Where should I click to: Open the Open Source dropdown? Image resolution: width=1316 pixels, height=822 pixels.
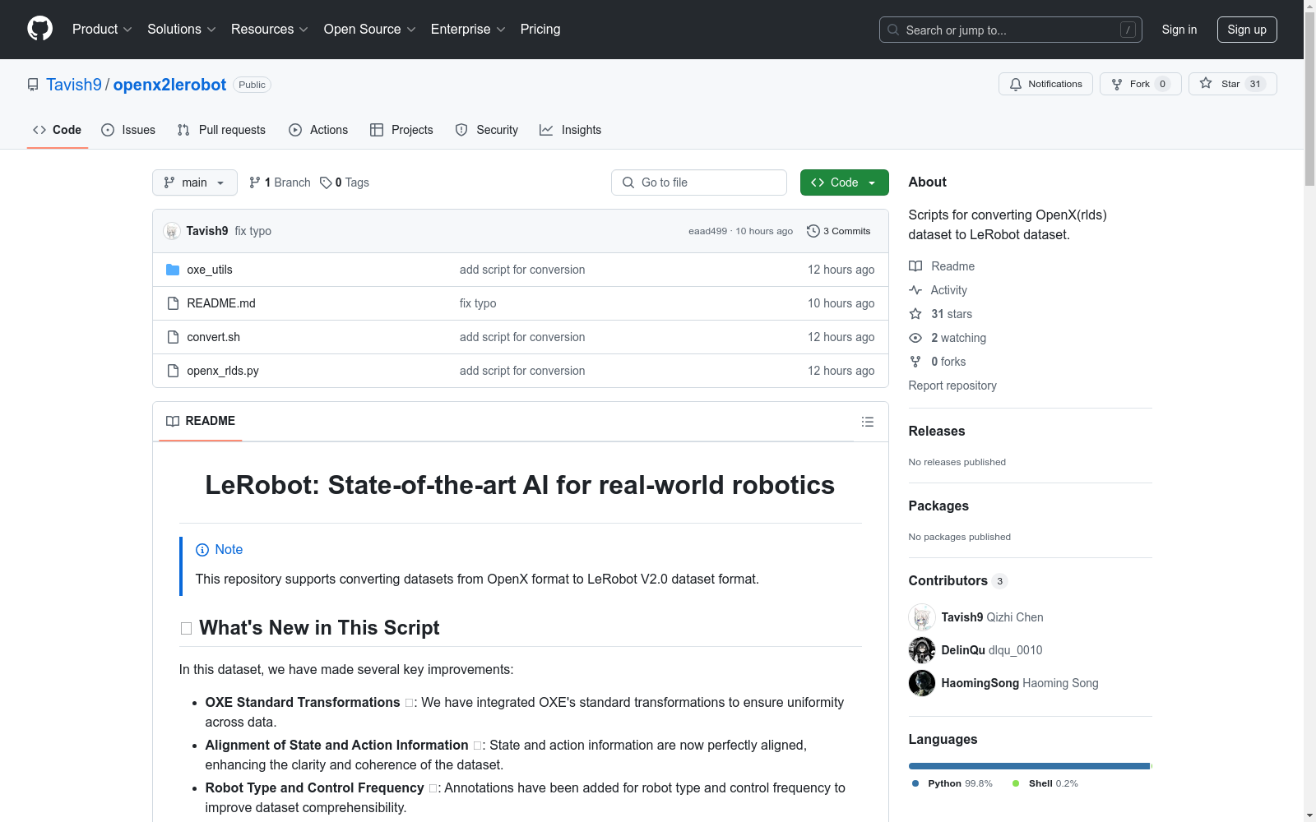click(x=370, y=29)
